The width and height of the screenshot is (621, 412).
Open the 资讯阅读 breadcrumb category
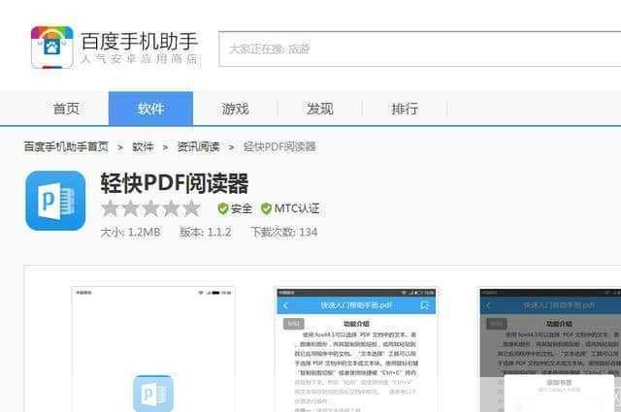pos(198,146)
